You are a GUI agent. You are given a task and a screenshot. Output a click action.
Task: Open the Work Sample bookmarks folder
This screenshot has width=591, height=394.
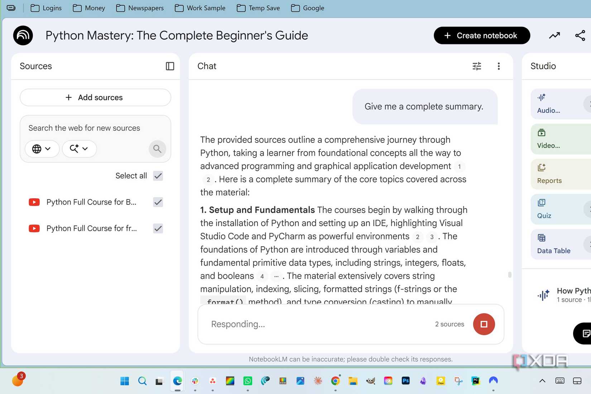point(200,8)
